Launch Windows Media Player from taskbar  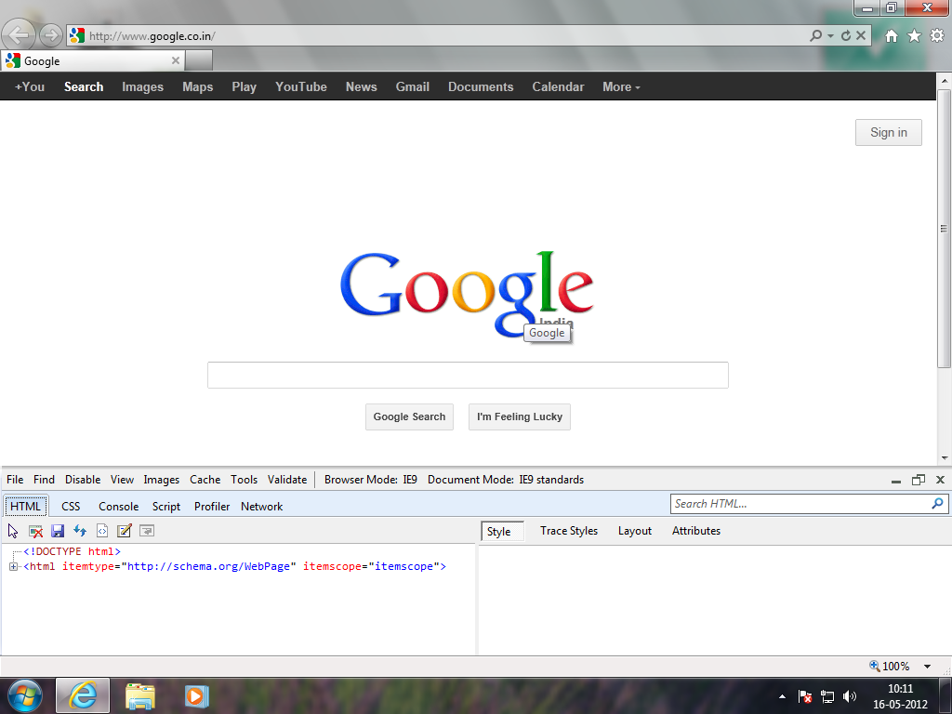point(197,695)
